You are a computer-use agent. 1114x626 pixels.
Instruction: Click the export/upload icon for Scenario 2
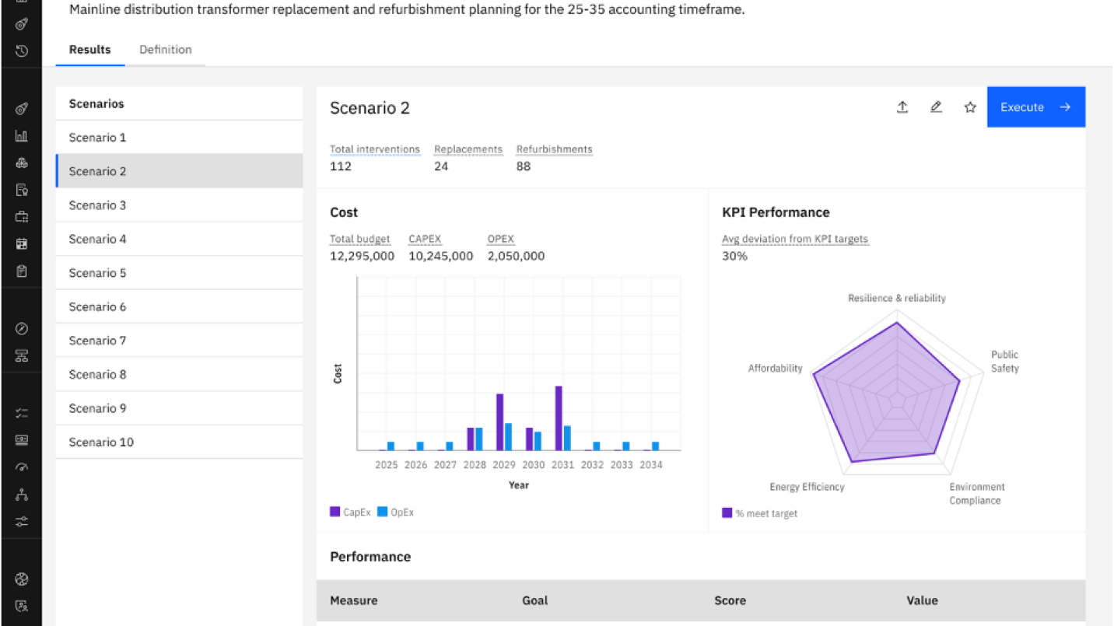point(902,107)
